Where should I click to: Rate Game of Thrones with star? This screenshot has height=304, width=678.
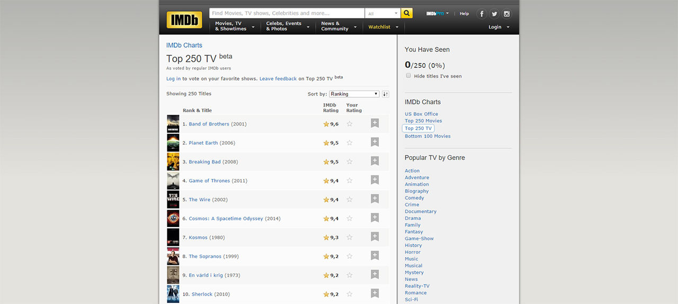350,181
